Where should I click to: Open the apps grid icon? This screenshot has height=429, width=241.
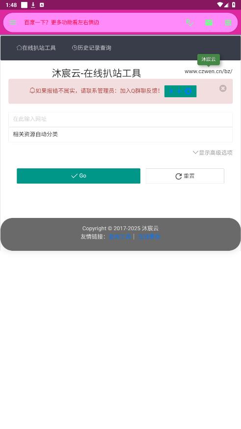coord(228,23)
